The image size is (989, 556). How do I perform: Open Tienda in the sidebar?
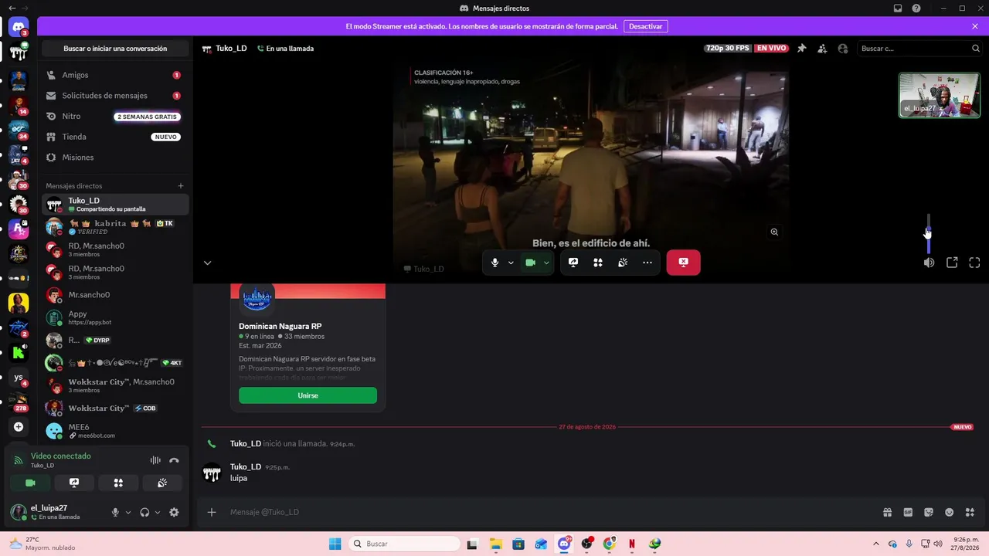click(115, 137)
